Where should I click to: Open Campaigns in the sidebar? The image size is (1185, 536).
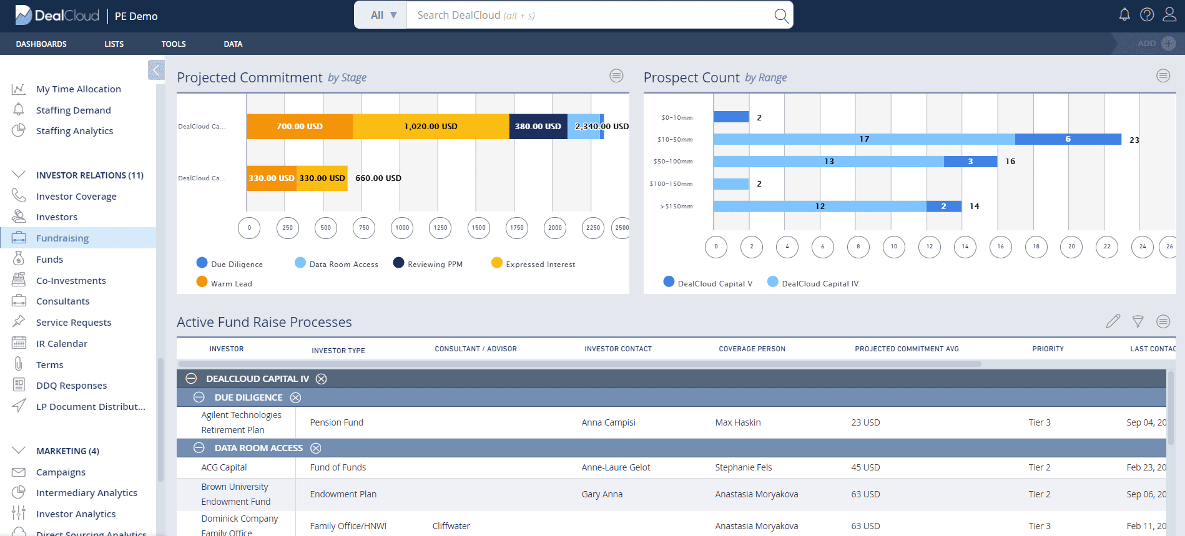point(61,472)
